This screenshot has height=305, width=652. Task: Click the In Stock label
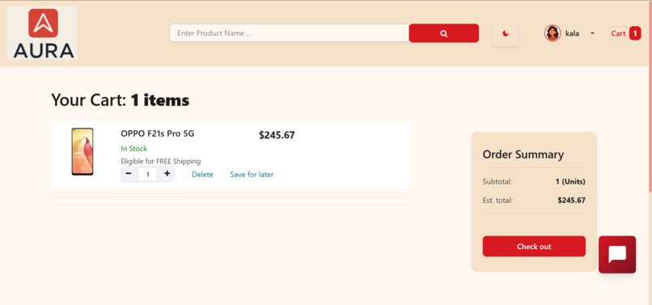click(134, 149)
